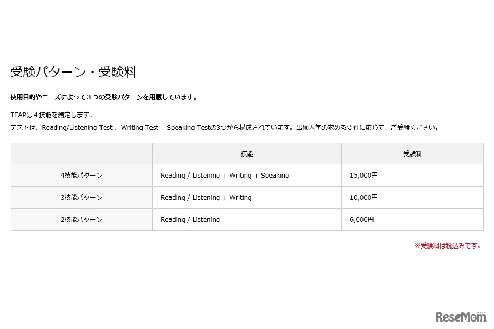Click the 3技能パターン row label
The image size is (494, 329).
tap(81, 197)
